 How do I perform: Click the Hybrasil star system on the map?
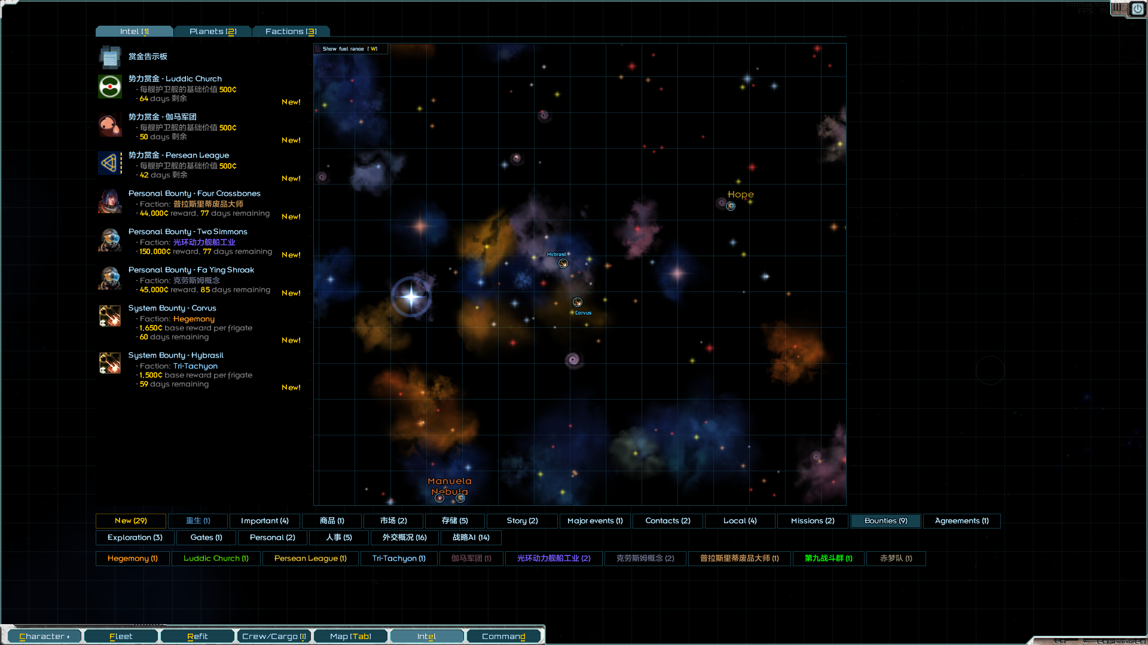(563, 263)
